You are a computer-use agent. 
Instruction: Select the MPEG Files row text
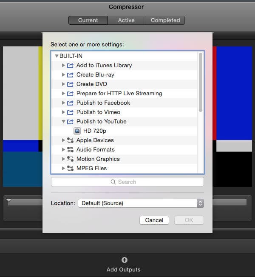[92, 168]
